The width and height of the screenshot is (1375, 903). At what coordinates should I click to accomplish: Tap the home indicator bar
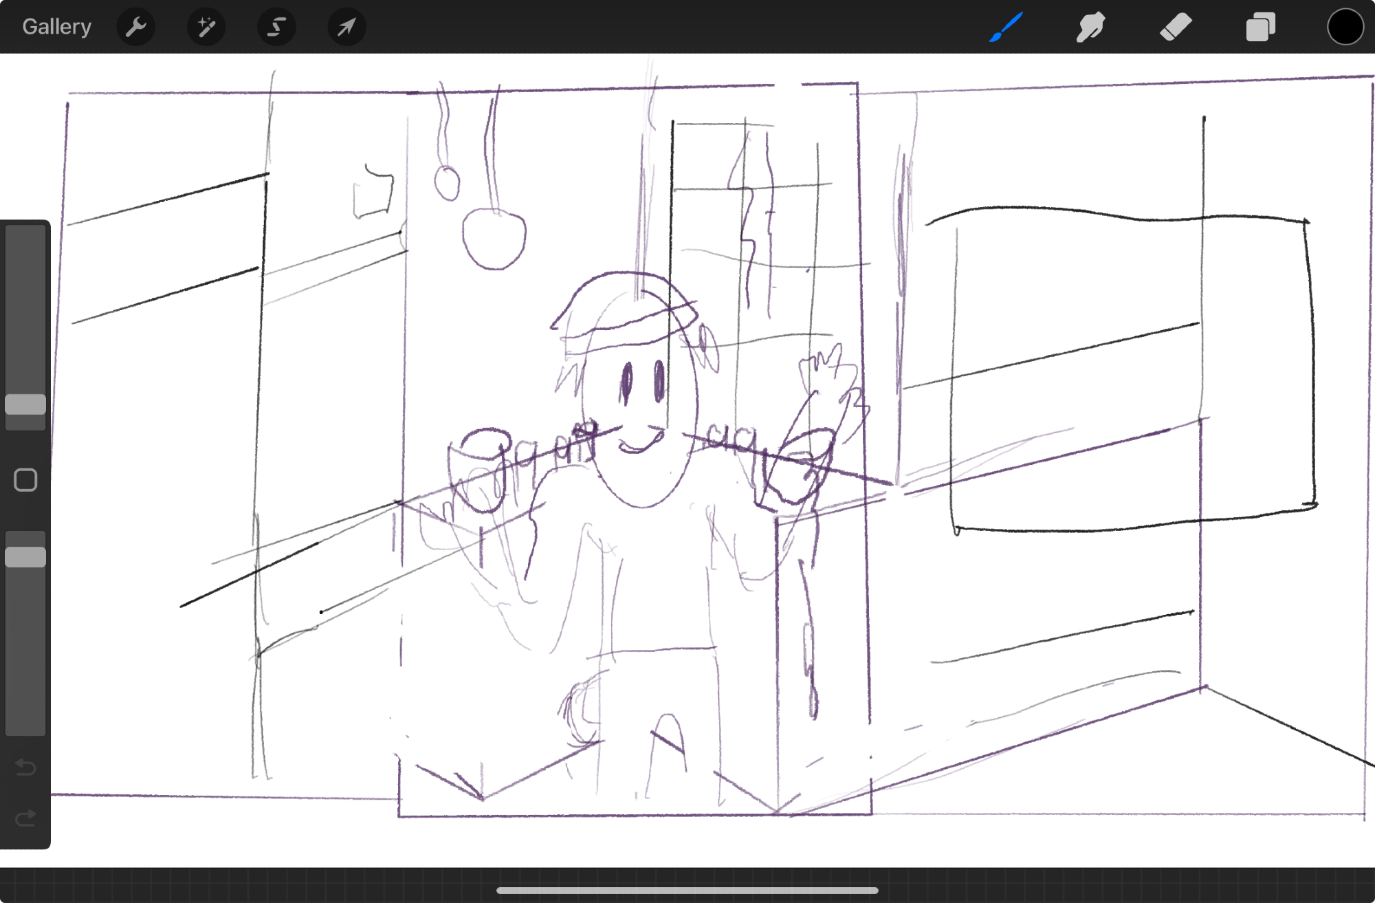point(687,891)
